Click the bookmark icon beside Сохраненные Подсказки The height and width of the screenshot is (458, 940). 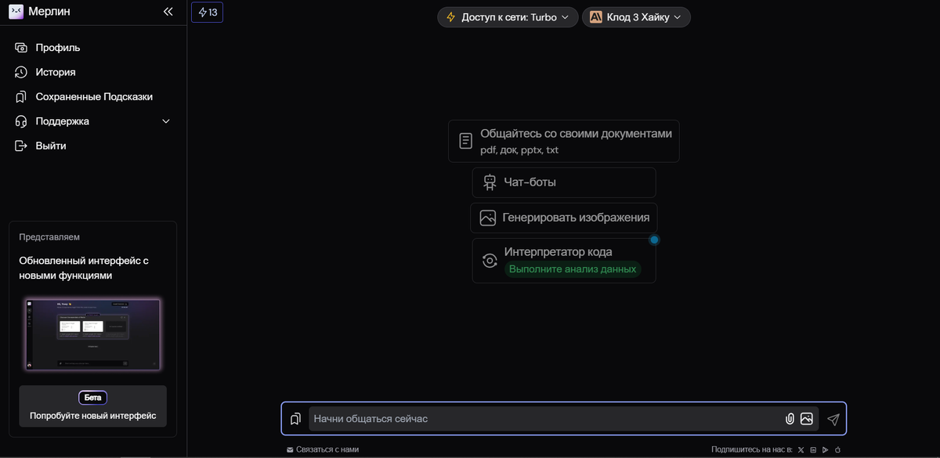21,97
